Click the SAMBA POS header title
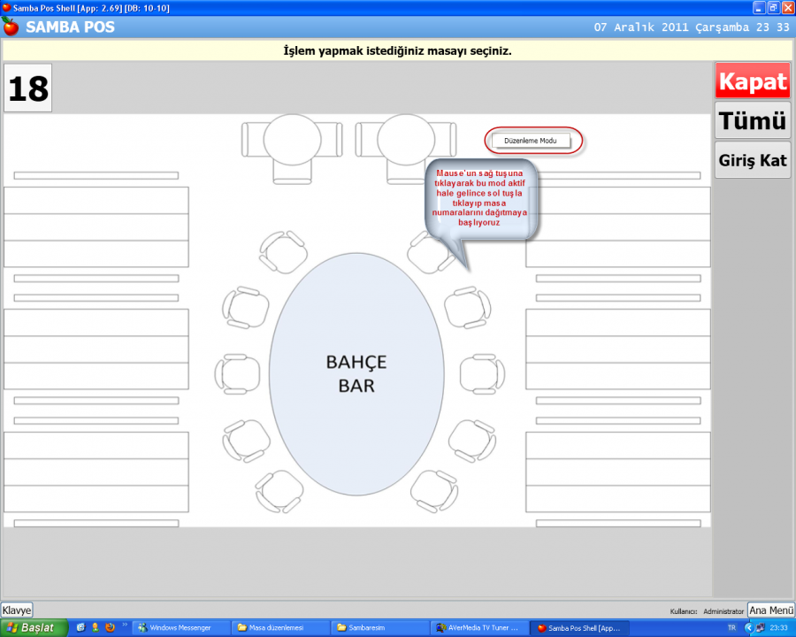 coord(70,27)
